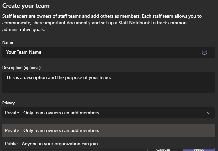The height and width of the screenshot is (151, 218).
Task: Click the 'Description (optional)' label
Action: click(x=21, y=68)
